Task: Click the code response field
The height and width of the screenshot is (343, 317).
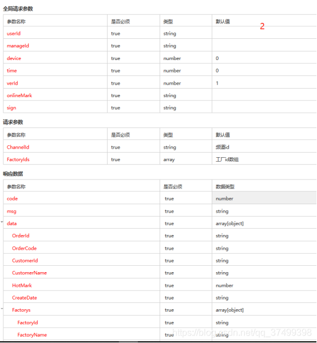Action: 12,198
